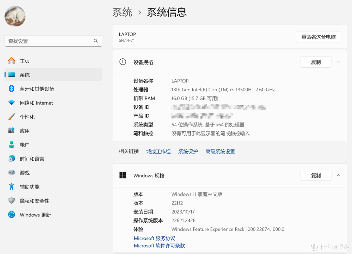The width and height of the screenshot is (352, 254).
Task: Select 时间和语言 in the sidebar
Action: tap(53, 158)
